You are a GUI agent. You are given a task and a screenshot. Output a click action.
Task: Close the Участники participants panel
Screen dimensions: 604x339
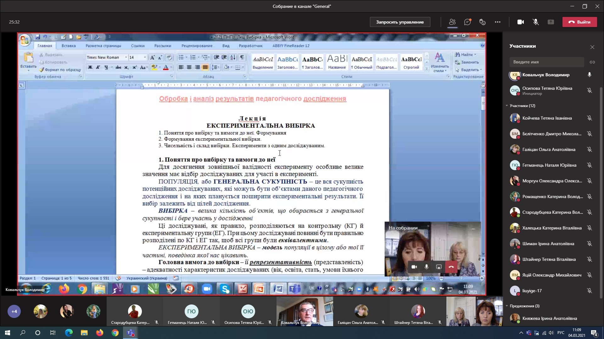pyautogui.click(x=592, y=47)
